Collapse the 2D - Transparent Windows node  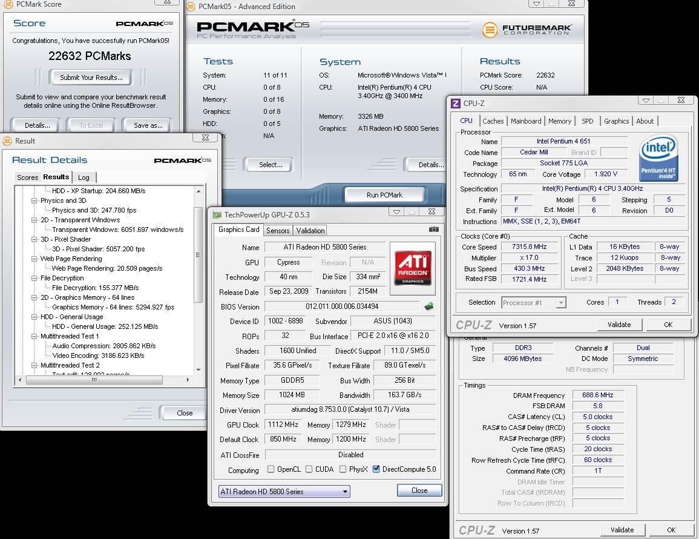coord(34,220)
